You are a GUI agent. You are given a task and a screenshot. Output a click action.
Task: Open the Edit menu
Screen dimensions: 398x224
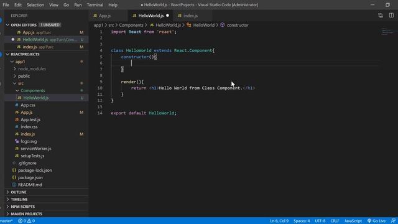point(18,5)
